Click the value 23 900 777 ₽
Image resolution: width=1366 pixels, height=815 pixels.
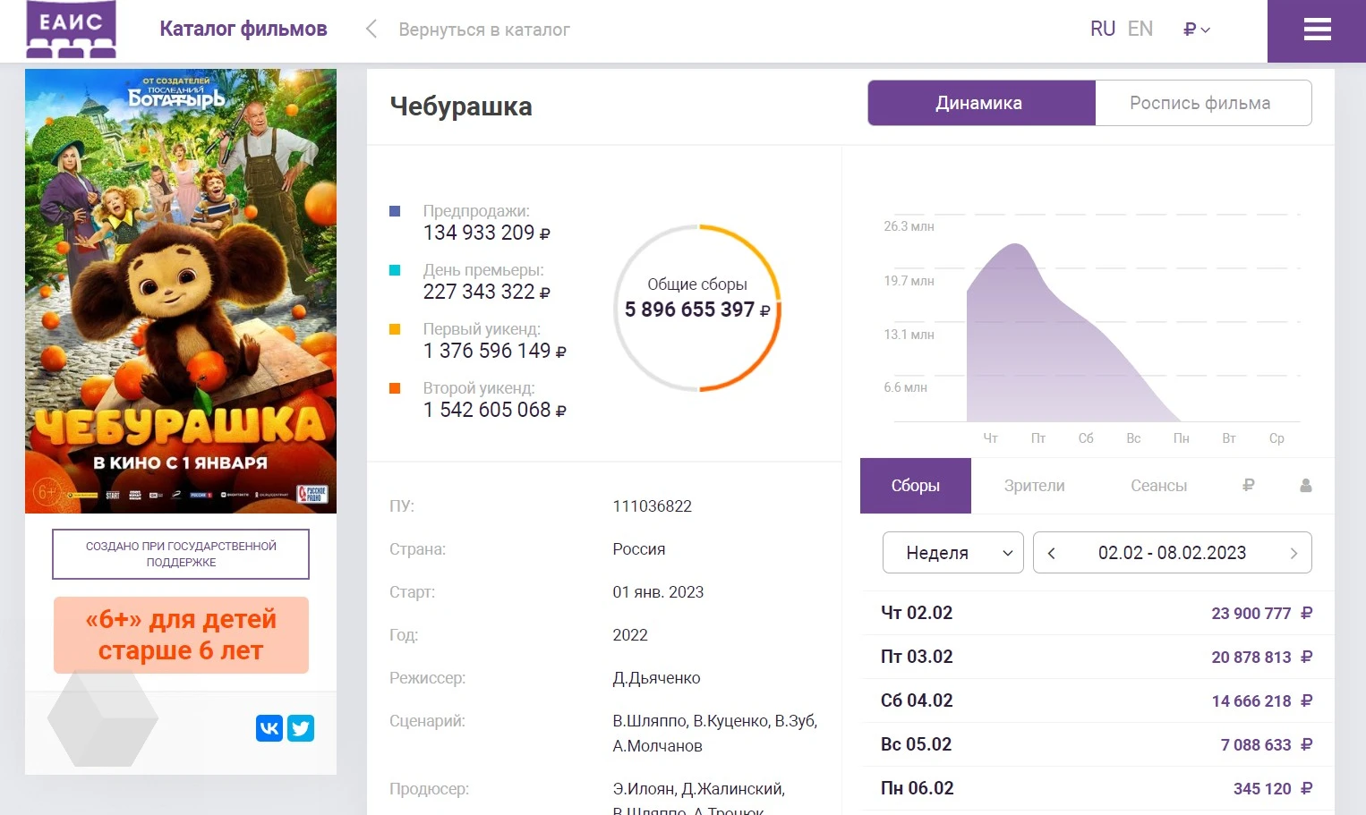(1262, 613)
